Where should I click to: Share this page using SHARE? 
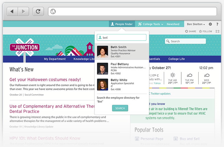tap(191, 31)
